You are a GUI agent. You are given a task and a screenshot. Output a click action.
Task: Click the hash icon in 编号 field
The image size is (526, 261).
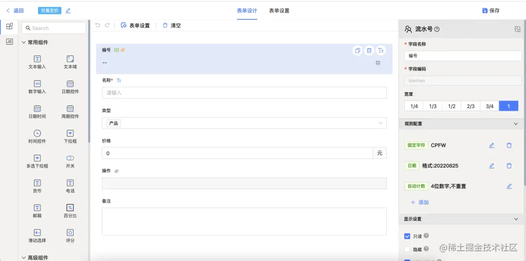pyautogui.click(x=378, y=63)
